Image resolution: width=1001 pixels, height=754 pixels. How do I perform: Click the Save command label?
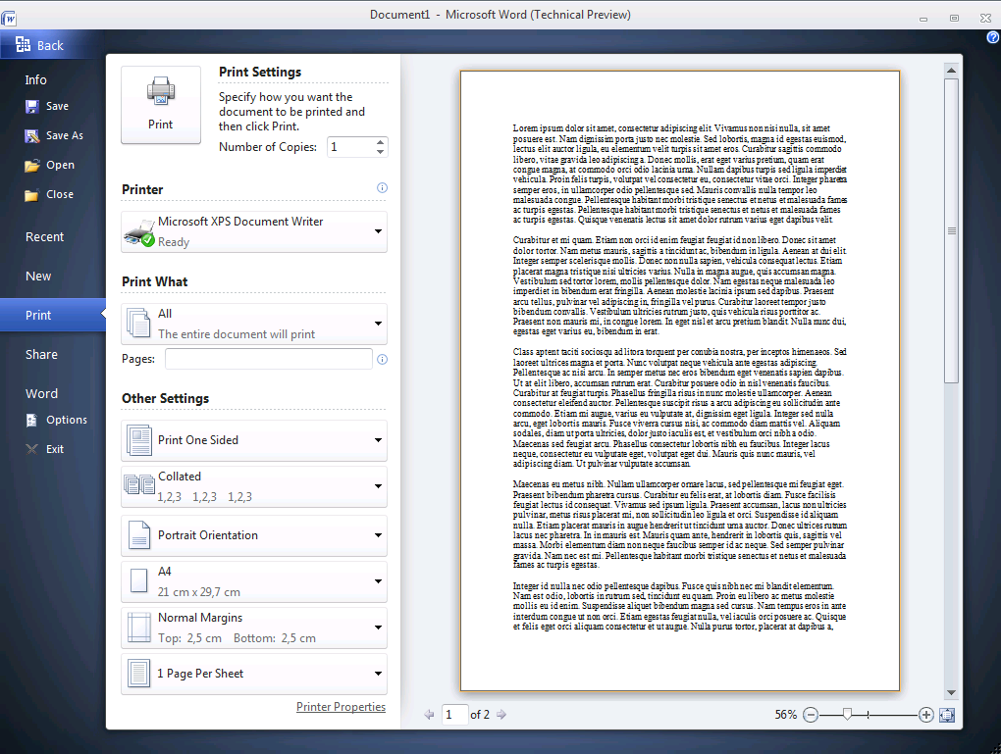[57, 107]
